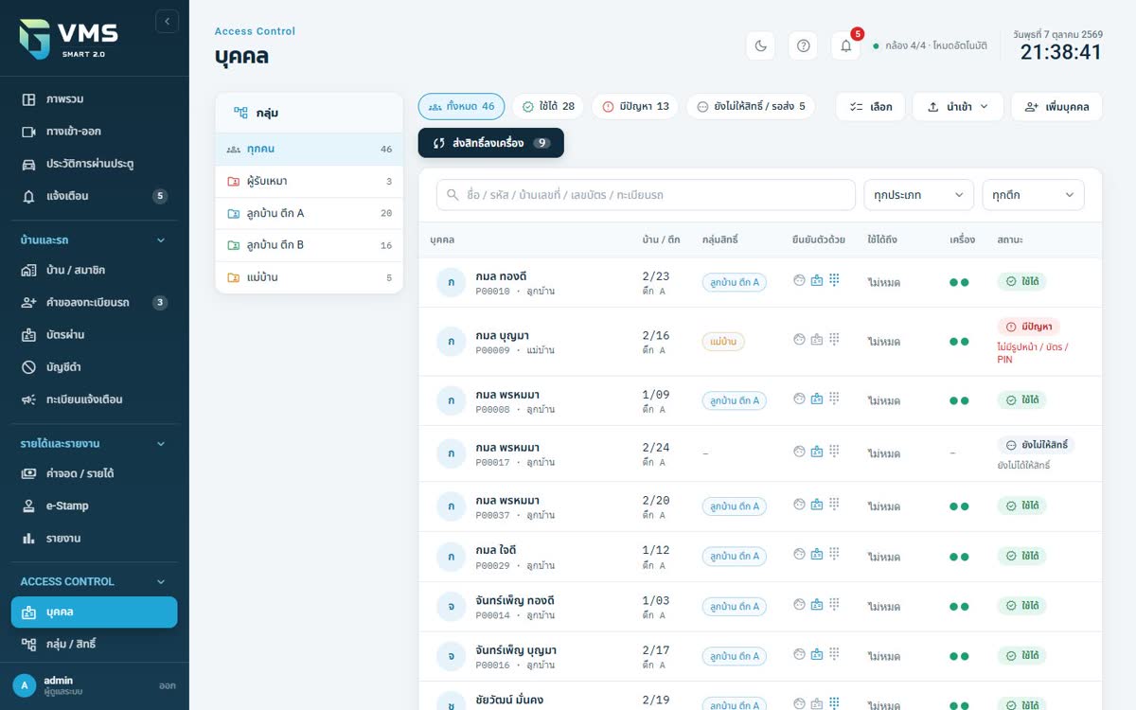Select the แม่บ้าน group in the group panel

310,277
